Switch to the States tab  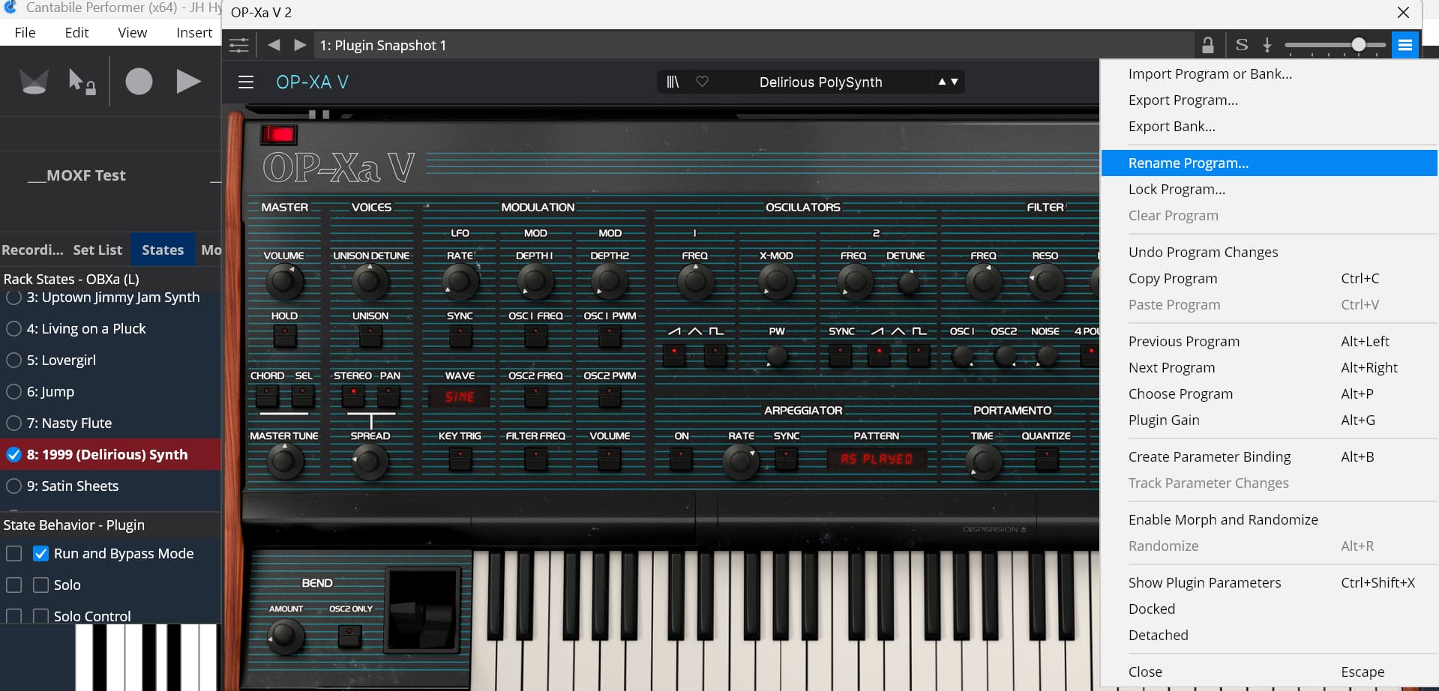[x=163, y=250]
